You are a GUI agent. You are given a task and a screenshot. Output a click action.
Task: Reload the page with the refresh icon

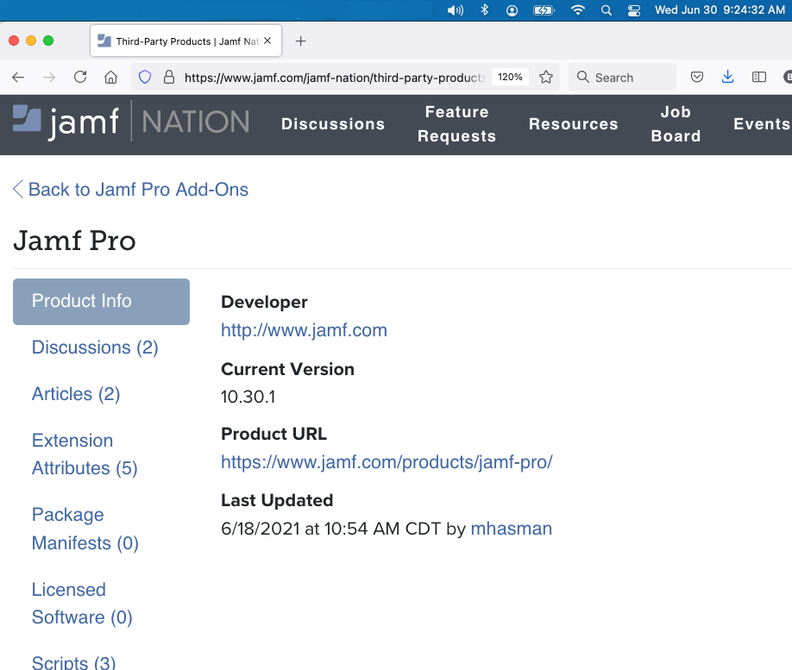(x=80, y=78)
